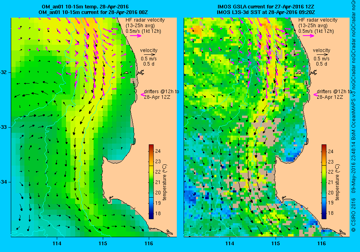Click the magenta drifter legend arrow, OM_an01 map
This screenshot has height=252, width=360.
pyautogui.click(x=142, y=94)
